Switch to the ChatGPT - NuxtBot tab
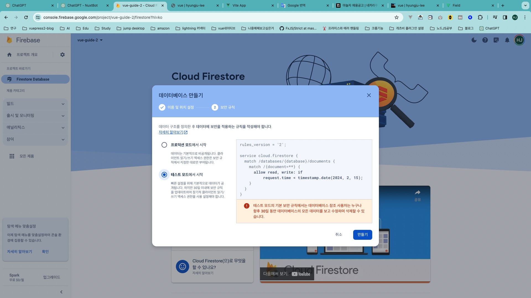This screenshot has width=531, height=298. [x=84, y=5]
